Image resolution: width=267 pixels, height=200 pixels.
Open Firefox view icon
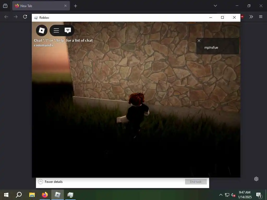click(x=5, y=6)
